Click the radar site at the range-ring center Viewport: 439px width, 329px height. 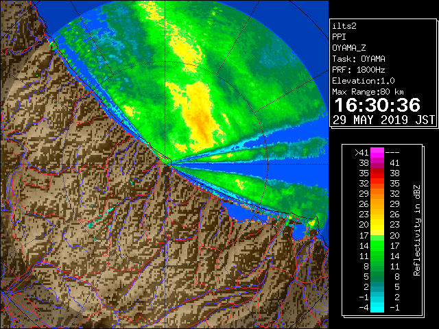coord(165,164)
